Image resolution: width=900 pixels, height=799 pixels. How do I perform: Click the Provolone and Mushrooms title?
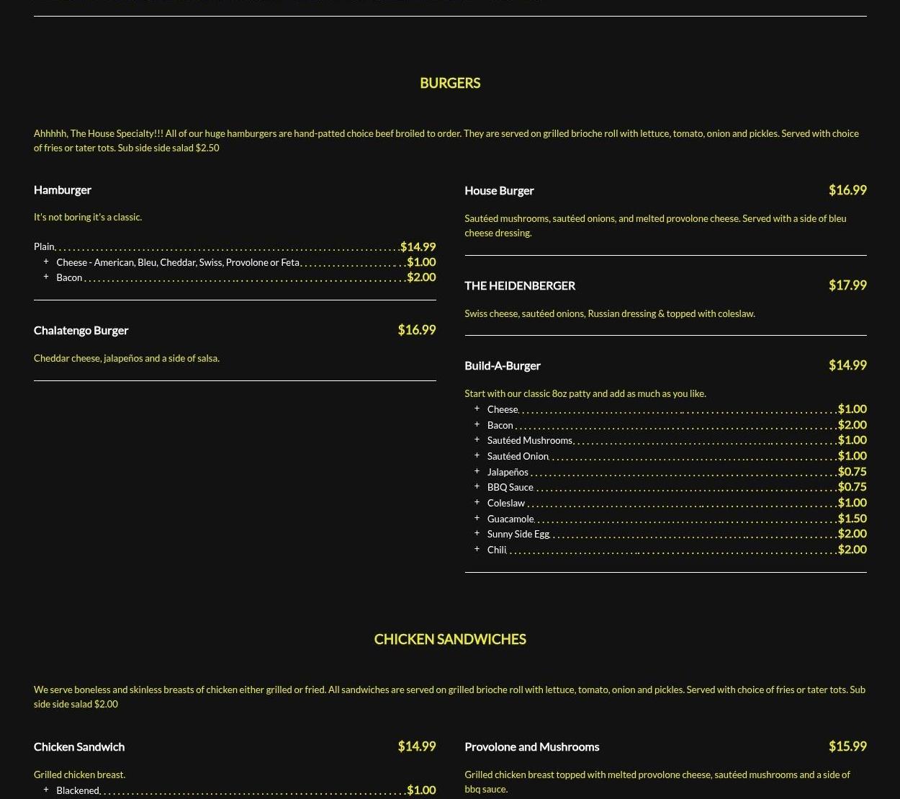click(x=531, y=746)
